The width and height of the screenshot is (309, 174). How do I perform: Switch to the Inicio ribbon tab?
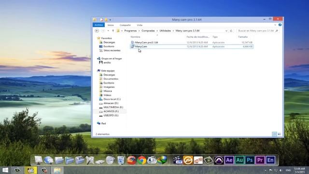(111, 25)
